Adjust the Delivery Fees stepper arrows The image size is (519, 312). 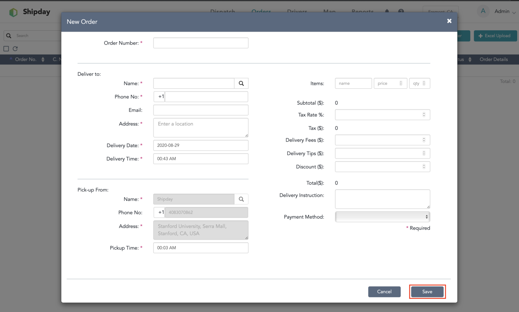pyautogui.click(x=424, y=140)
